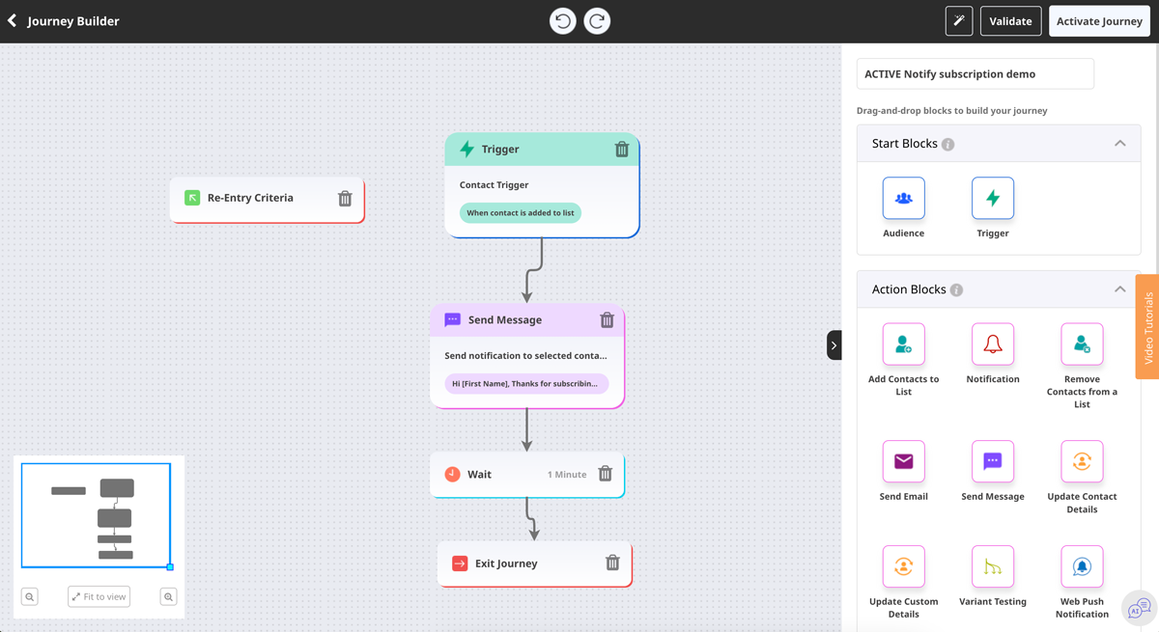
Task: Click the 'Send notification to selected conta...' text
Action: 525,356
